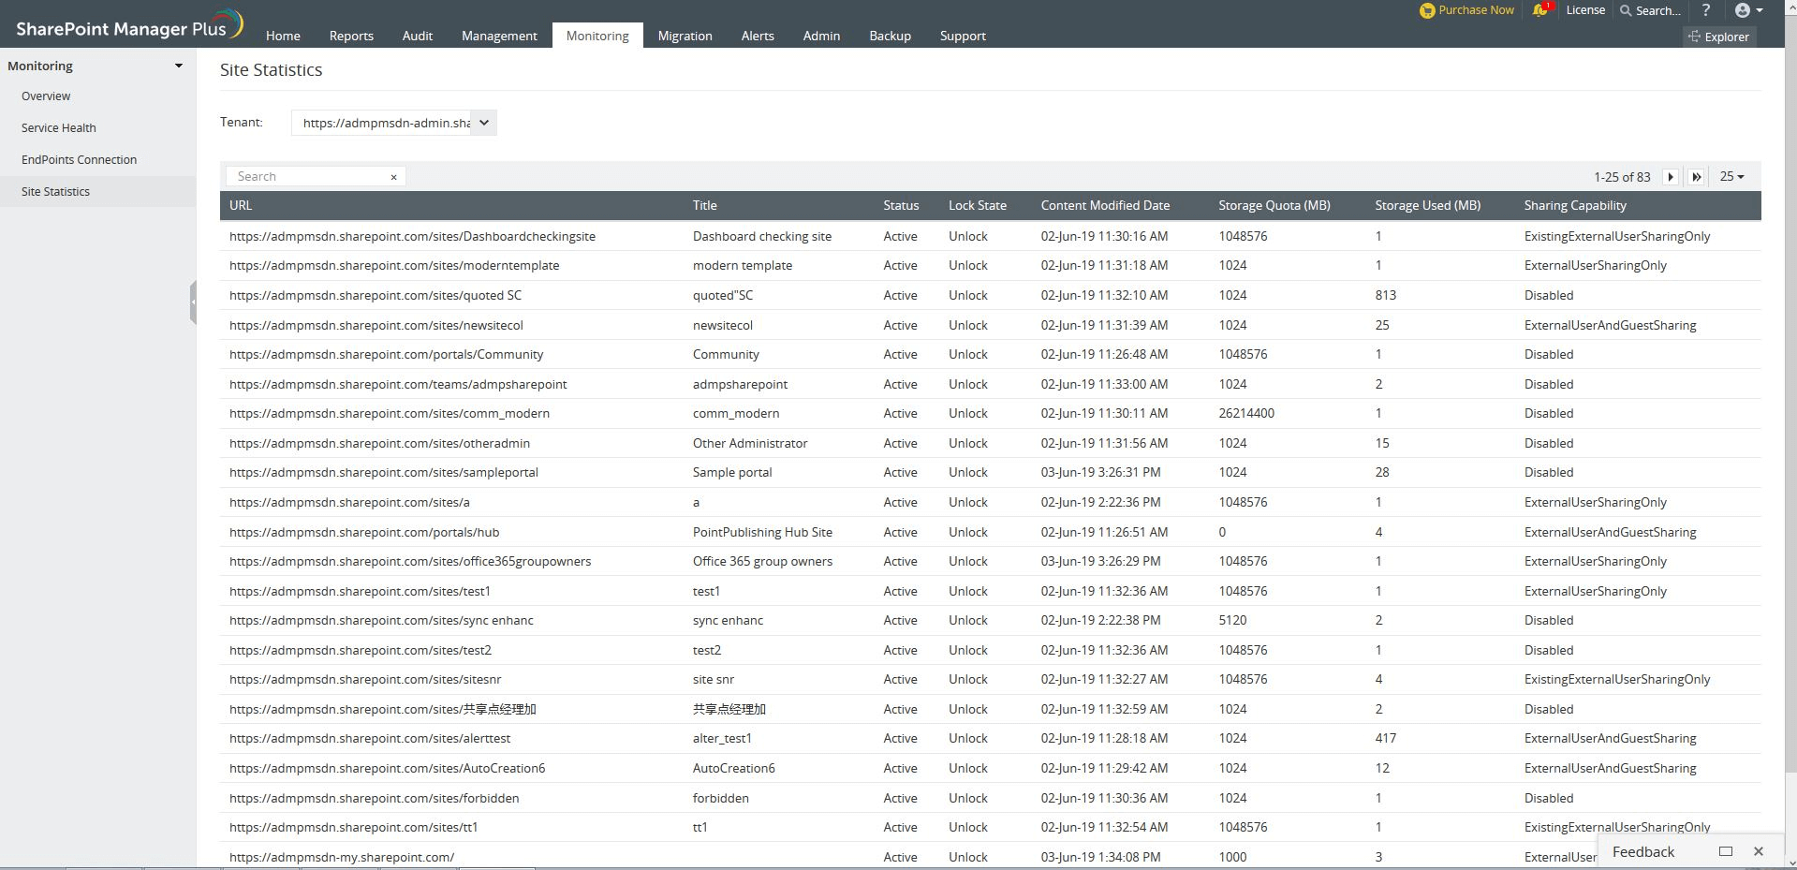Image resolution: width=1797 pixels, height=870 pixels.
Task: Click the Purchase Now cart icon
Action: pos(1427,10)
